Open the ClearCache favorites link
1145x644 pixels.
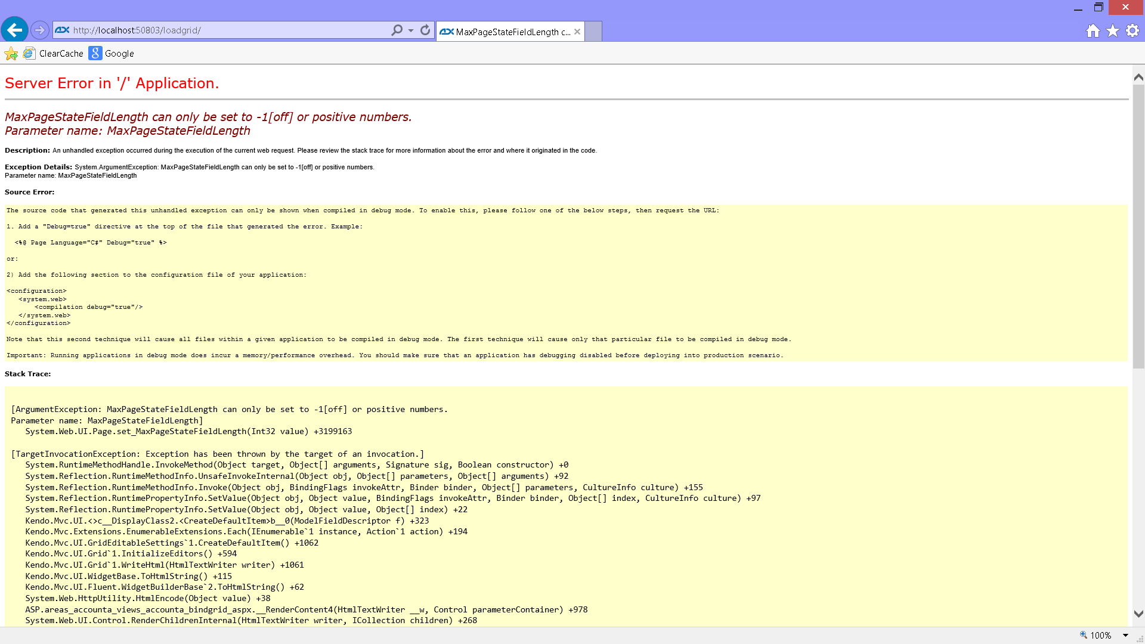[x=53, y=54]
